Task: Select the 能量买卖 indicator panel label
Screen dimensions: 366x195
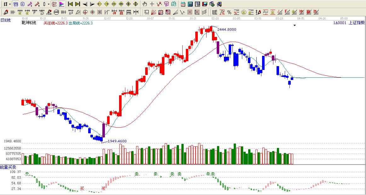Action: 8,167
